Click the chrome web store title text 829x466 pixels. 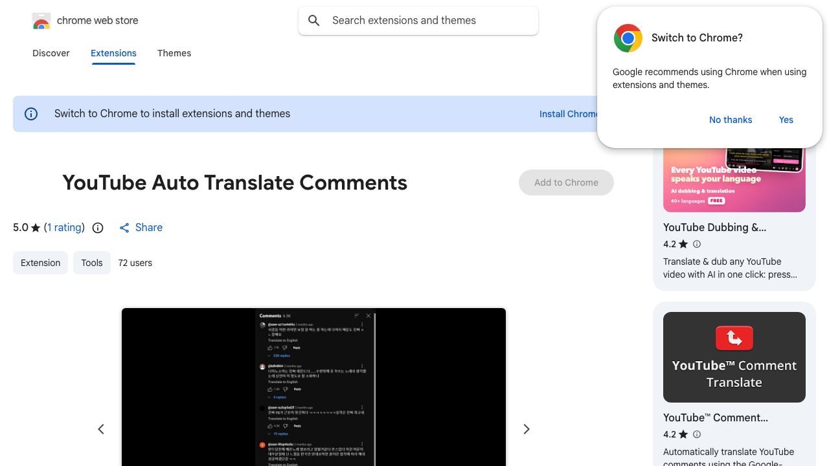click(98, 21)
